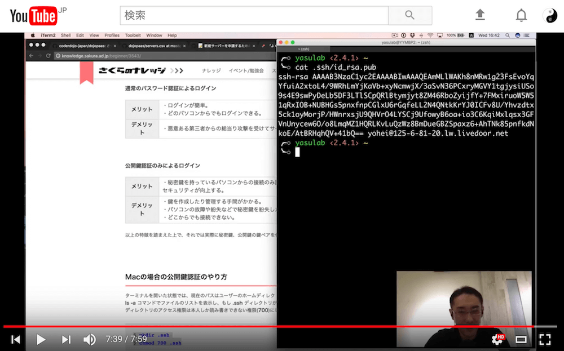
Task: Open the Help menu
Action: click(x=172, y=35)
